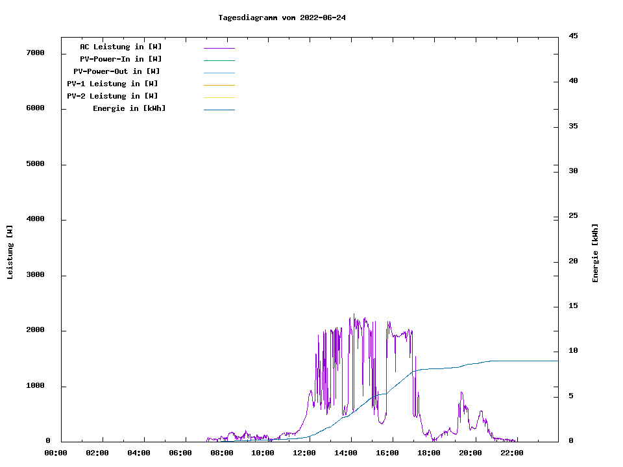Image resolution: width=623 pixels, height=467 pixels.
Task: Click the right axis title Energie [kWh]
Action: (x=595, y=253)
